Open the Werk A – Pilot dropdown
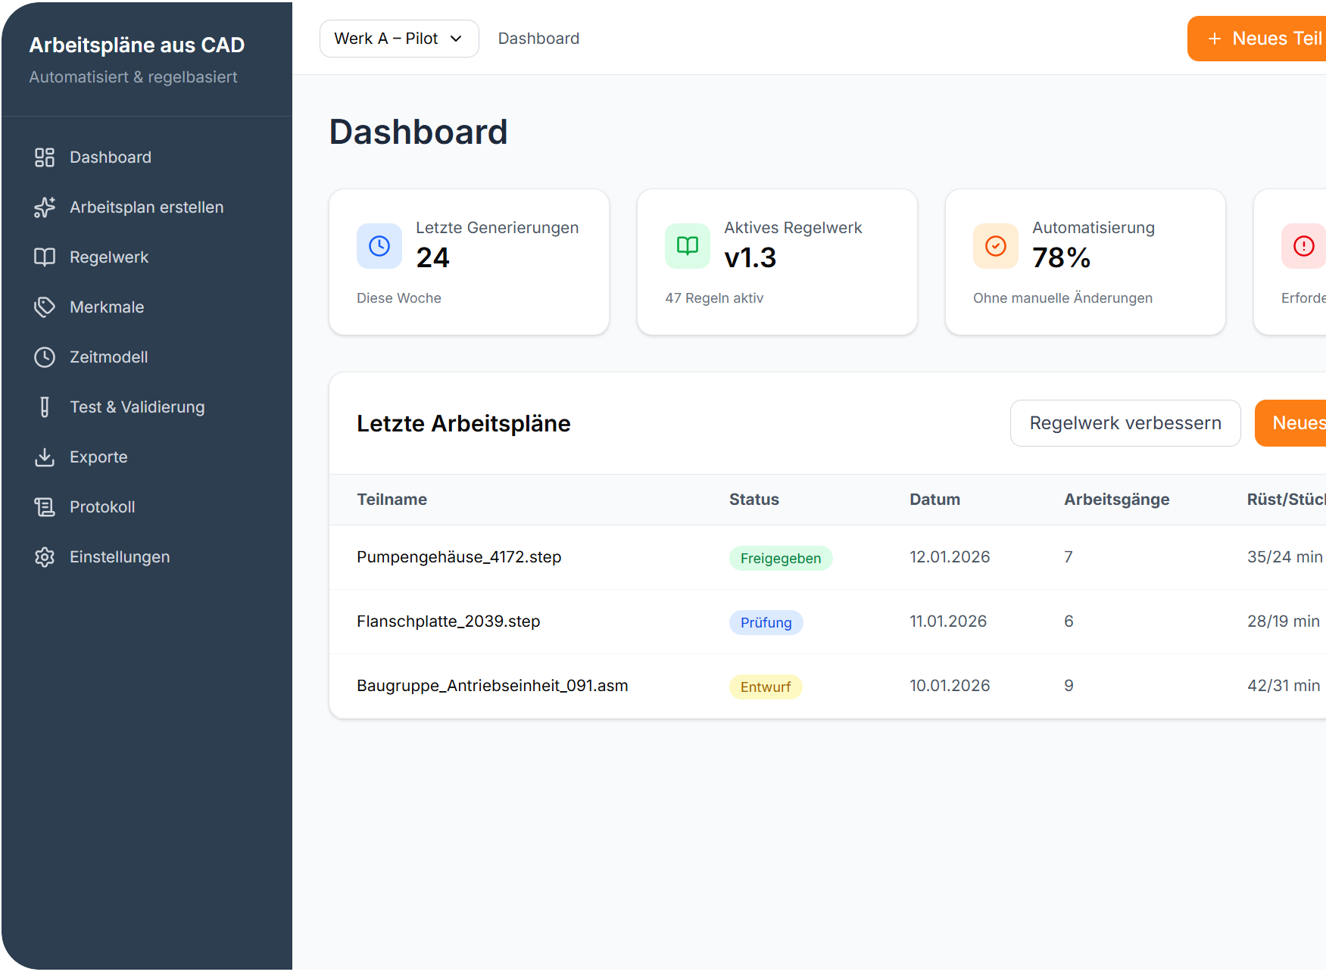This screenshot has height=978, width=1326. (x=399, y=39)
